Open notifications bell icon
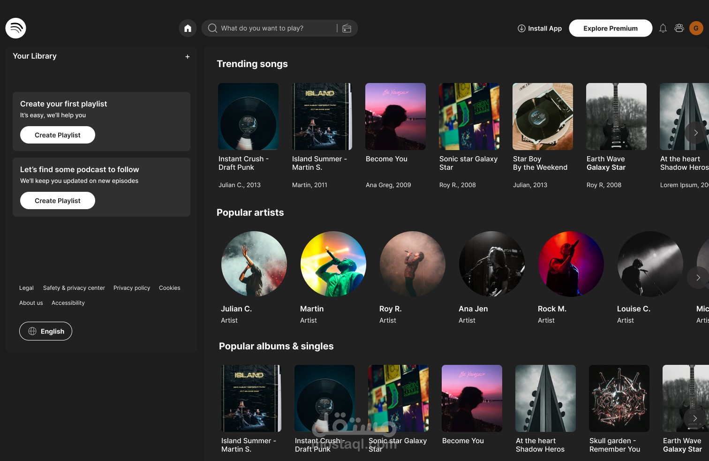 coord(663,28)
